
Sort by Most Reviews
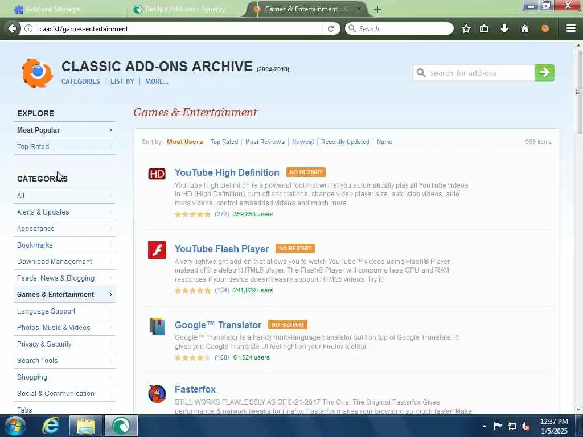(x=265, y=142)
